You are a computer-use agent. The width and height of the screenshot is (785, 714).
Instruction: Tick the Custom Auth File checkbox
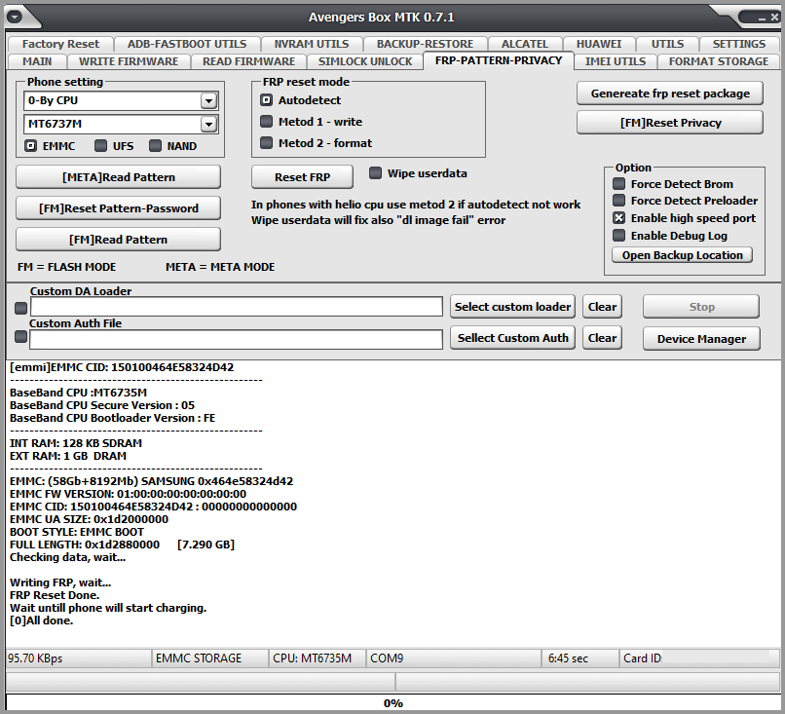(21, 337)
